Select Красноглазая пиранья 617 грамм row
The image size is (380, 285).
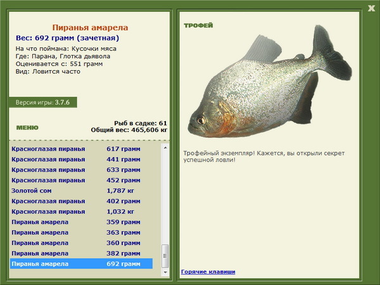click(81, 149)
